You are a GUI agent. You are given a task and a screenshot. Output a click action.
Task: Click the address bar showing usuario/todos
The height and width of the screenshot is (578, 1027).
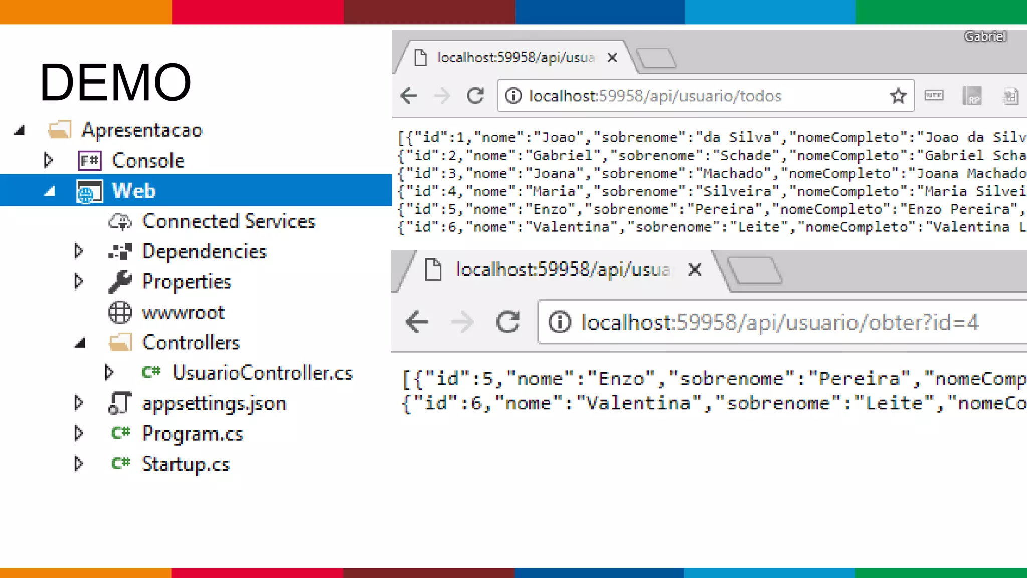(702, 96)
